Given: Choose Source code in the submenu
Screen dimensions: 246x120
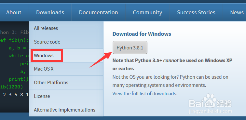Looking at the screenshot, I should pyautogui.click(x=66, y=42).
